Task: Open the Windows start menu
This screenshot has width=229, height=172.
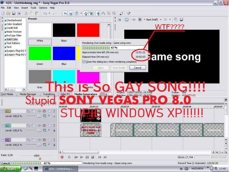Action: coord(10,169)
